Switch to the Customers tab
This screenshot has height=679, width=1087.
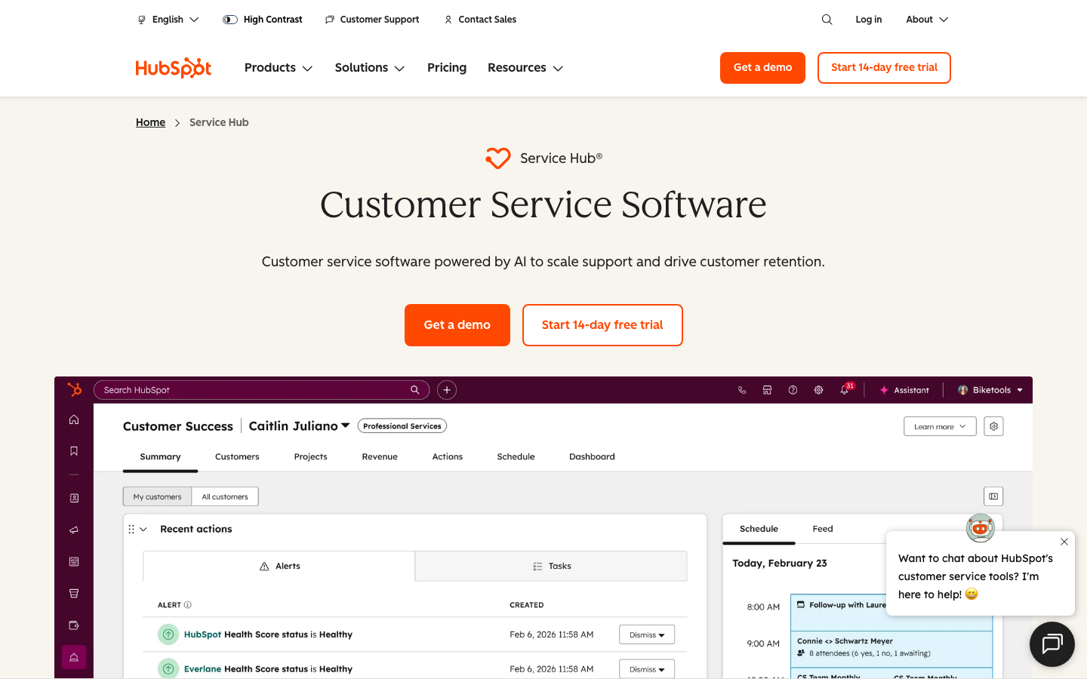tap(237, 456)
